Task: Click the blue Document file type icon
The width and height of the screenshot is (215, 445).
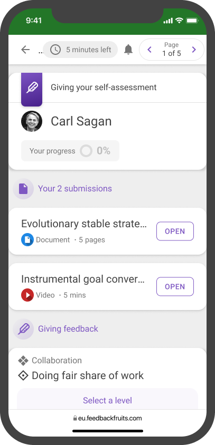Action: 27,240
